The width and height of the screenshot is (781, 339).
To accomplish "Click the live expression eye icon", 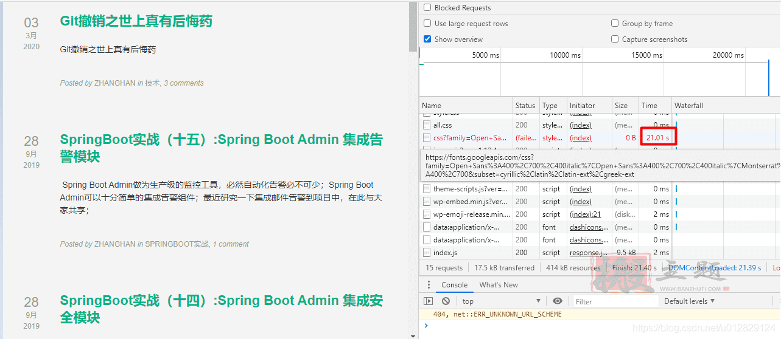I will tap(558, 301).
